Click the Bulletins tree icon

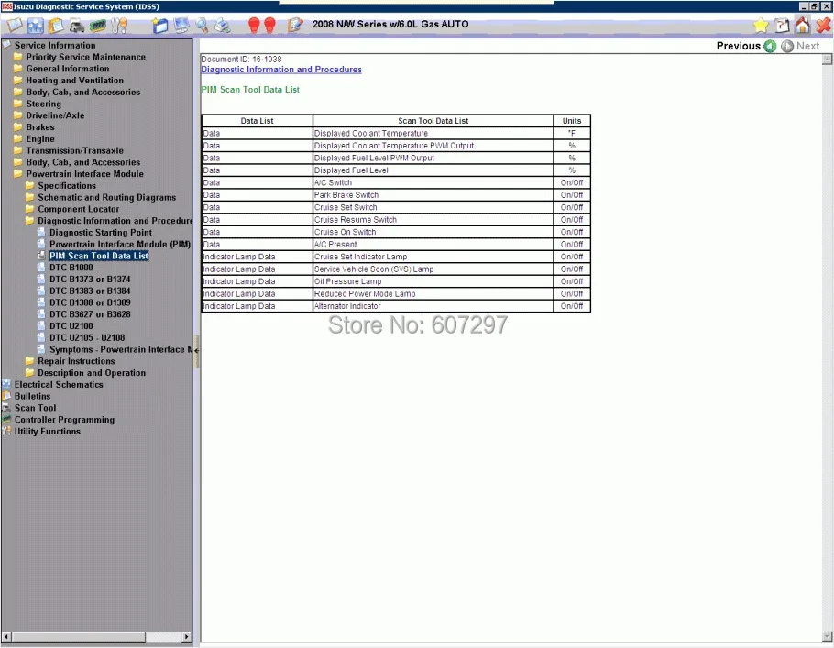pyautogui.click(x=6, y=396)
